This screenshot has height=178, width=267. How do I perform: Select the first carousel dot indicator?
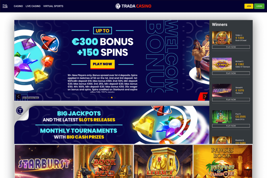click(109, 98)
